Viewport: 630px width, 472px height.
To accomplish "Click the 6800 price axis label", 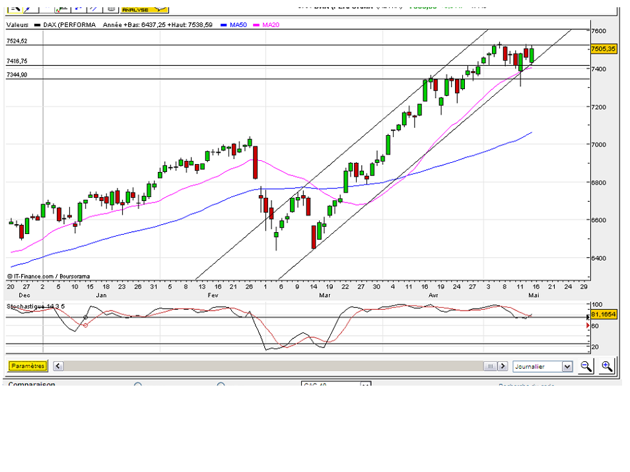I will [599, 183].
